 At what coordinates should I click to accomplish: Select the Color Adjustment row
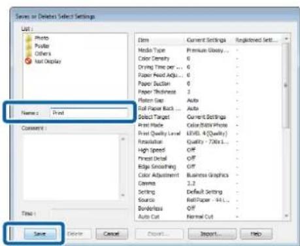(x=209, y=175)
